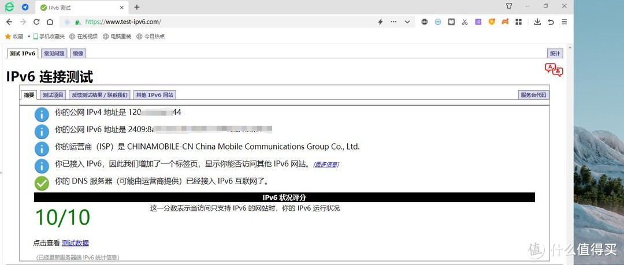624x265 pixels.
Task: Open the 统计 tab
Action: (555, 53)
